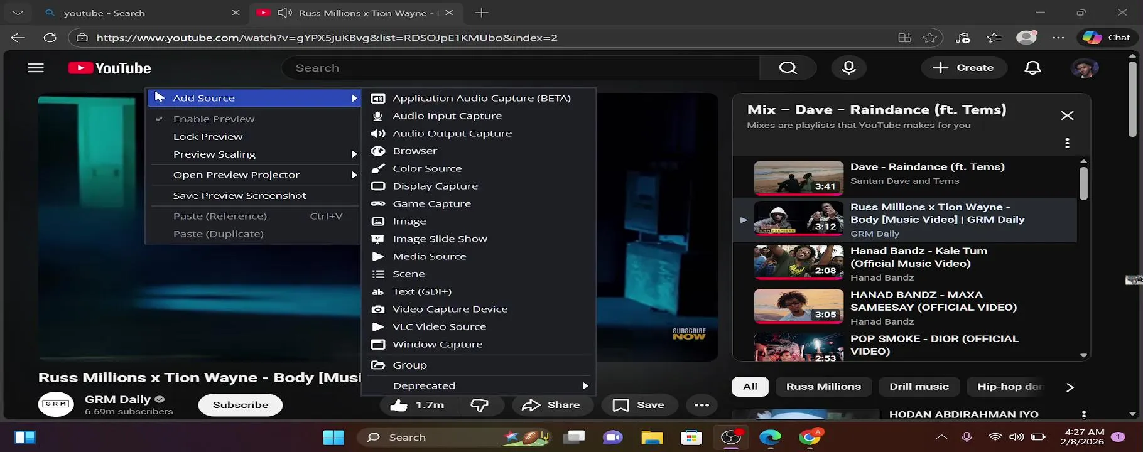The width and height of the screenshot is (1143, 452).
Task: Expand the Deprecated sources submenu
Action: coord(478,386)
